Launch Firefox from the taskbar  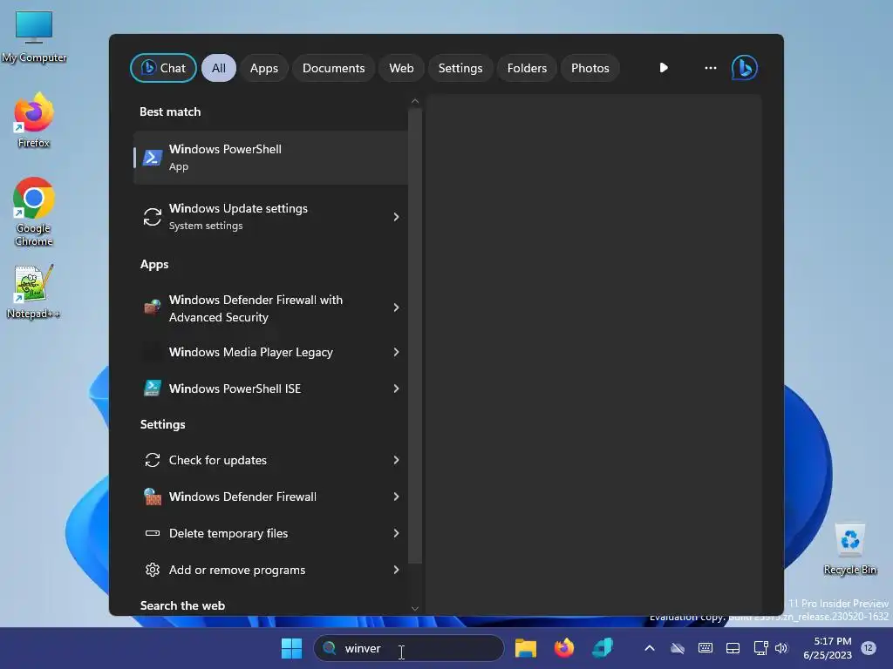point(564,648)
